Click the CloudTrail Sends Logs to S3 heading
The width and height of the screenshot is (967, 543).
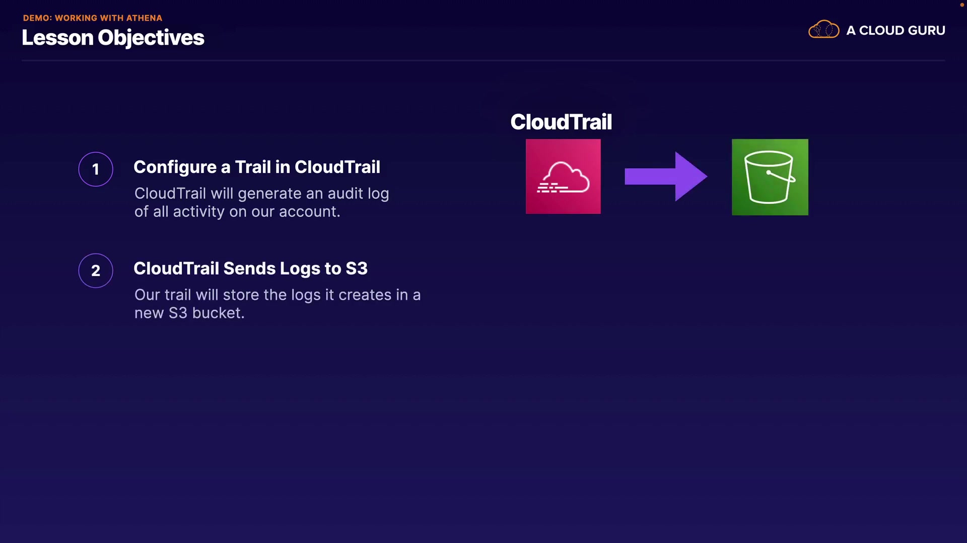point(250,268)
